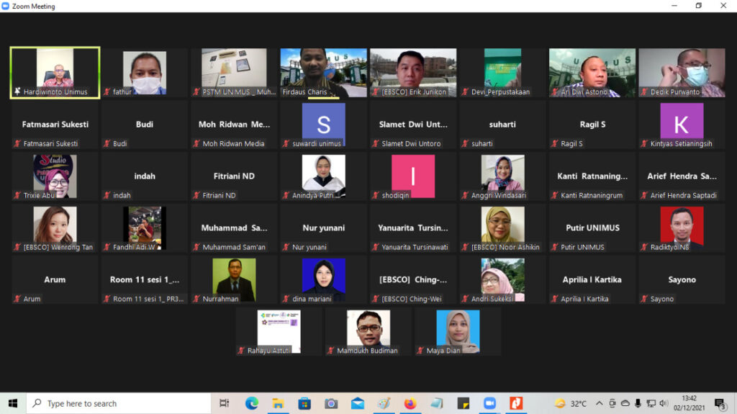Click the Maya Dian participant tile
The width and height of the screenshot is (737, 414).
click(x=458, y=331)
